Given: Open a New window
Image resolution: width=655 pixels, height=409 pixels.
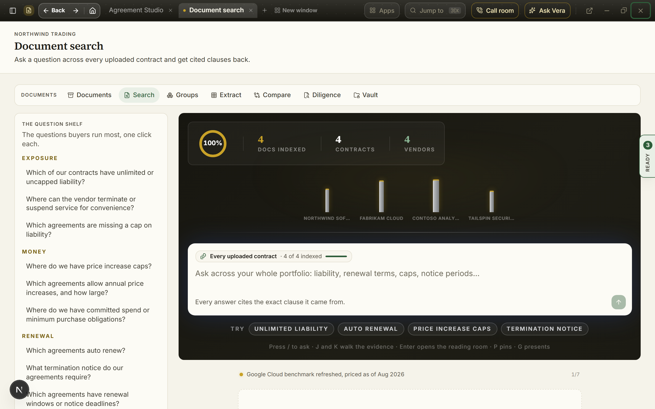Looking at the screenshot, I should pos(296,10).
